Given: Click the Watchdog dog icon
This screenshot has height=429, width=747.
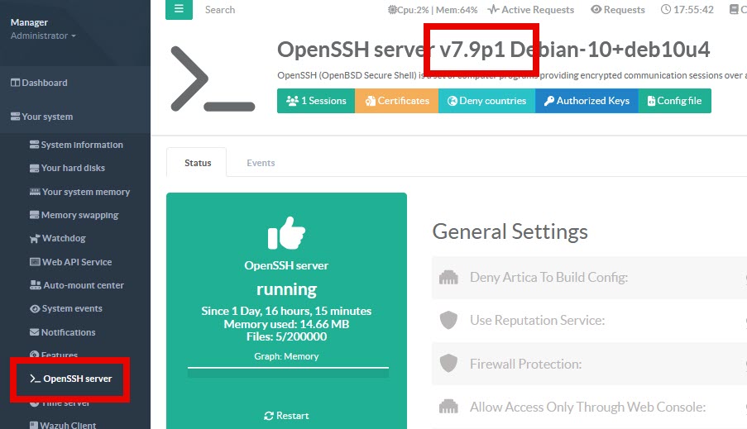Looking at the screenshot, I should point(35,239).
